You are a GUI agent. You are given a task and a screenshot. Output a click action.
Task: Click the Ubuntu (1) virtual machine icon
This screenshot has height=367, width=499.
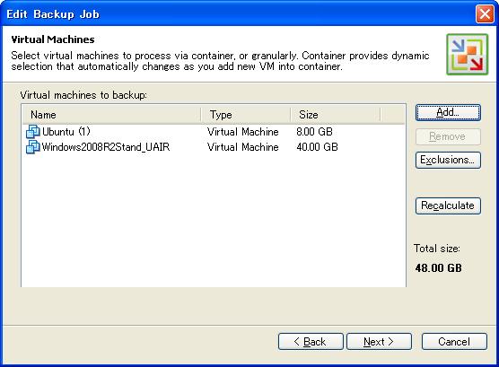[x=33, y=132]
